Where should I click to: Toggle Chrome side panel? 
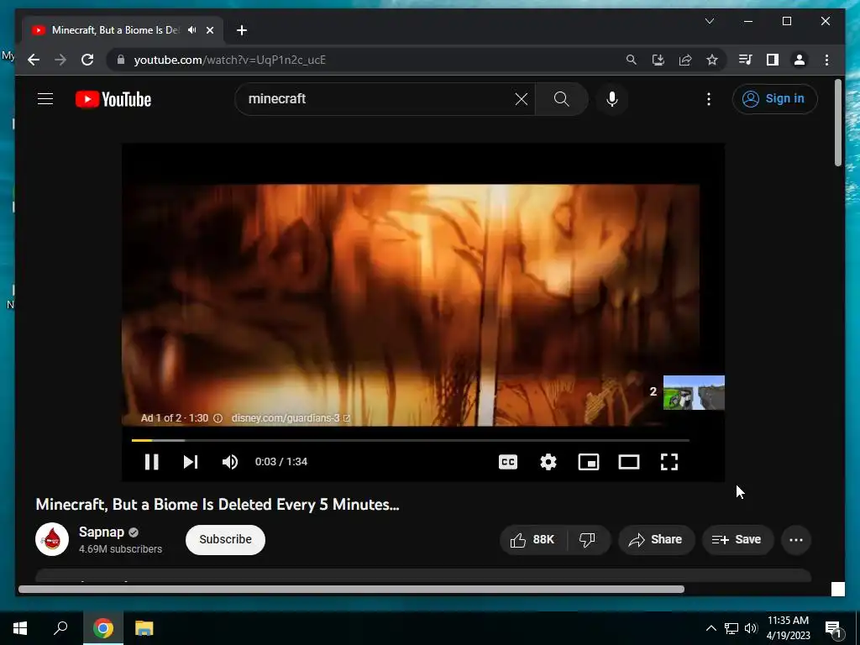[x=773, y=60]
